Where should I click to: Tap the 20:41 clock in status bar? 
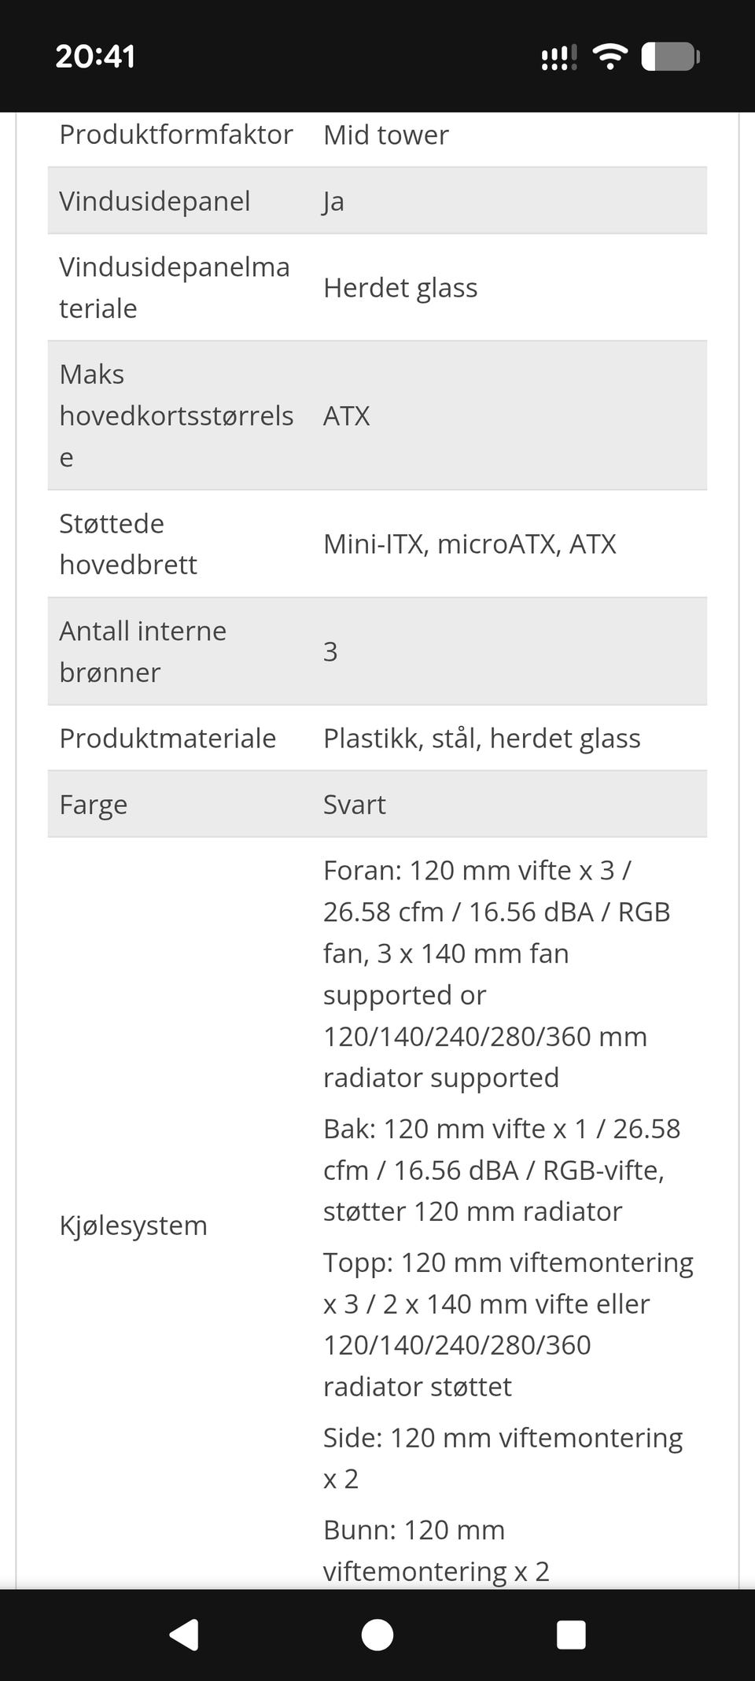coord(95,57)
